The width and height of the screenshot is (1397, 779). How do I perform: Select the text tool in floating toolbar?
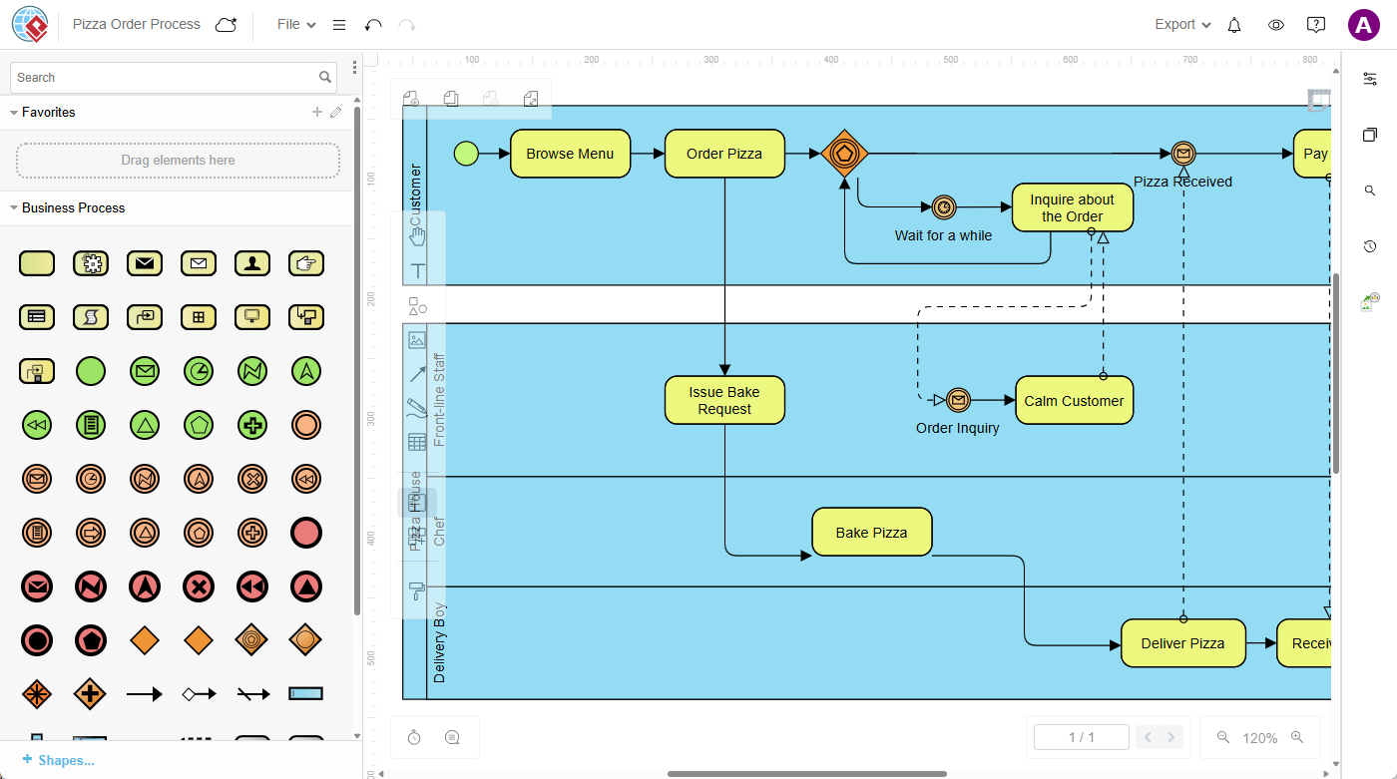[417, 270]
